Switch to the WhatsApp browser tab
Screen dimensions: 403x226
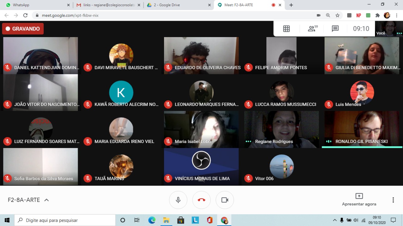pos(38,5)
